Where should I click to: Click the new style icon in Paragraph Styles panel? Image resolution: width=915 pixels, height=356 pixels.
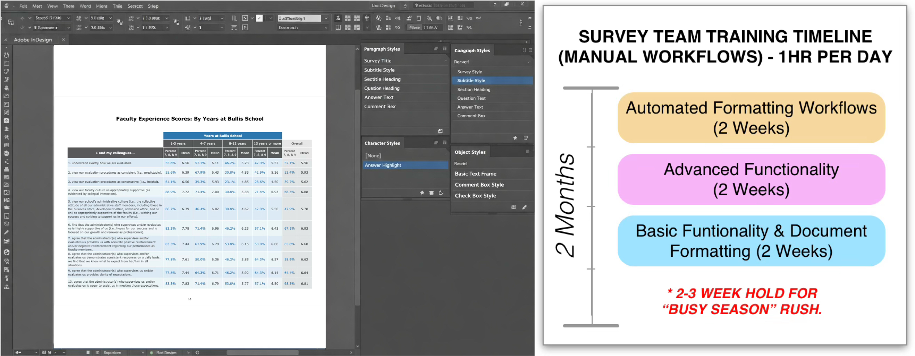click(440, 131)
